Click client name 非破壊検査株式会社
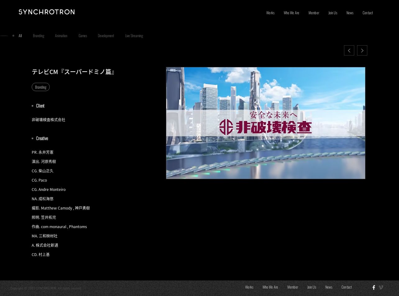The height and width of the screenshot is (296, 399). click(48, 120)
